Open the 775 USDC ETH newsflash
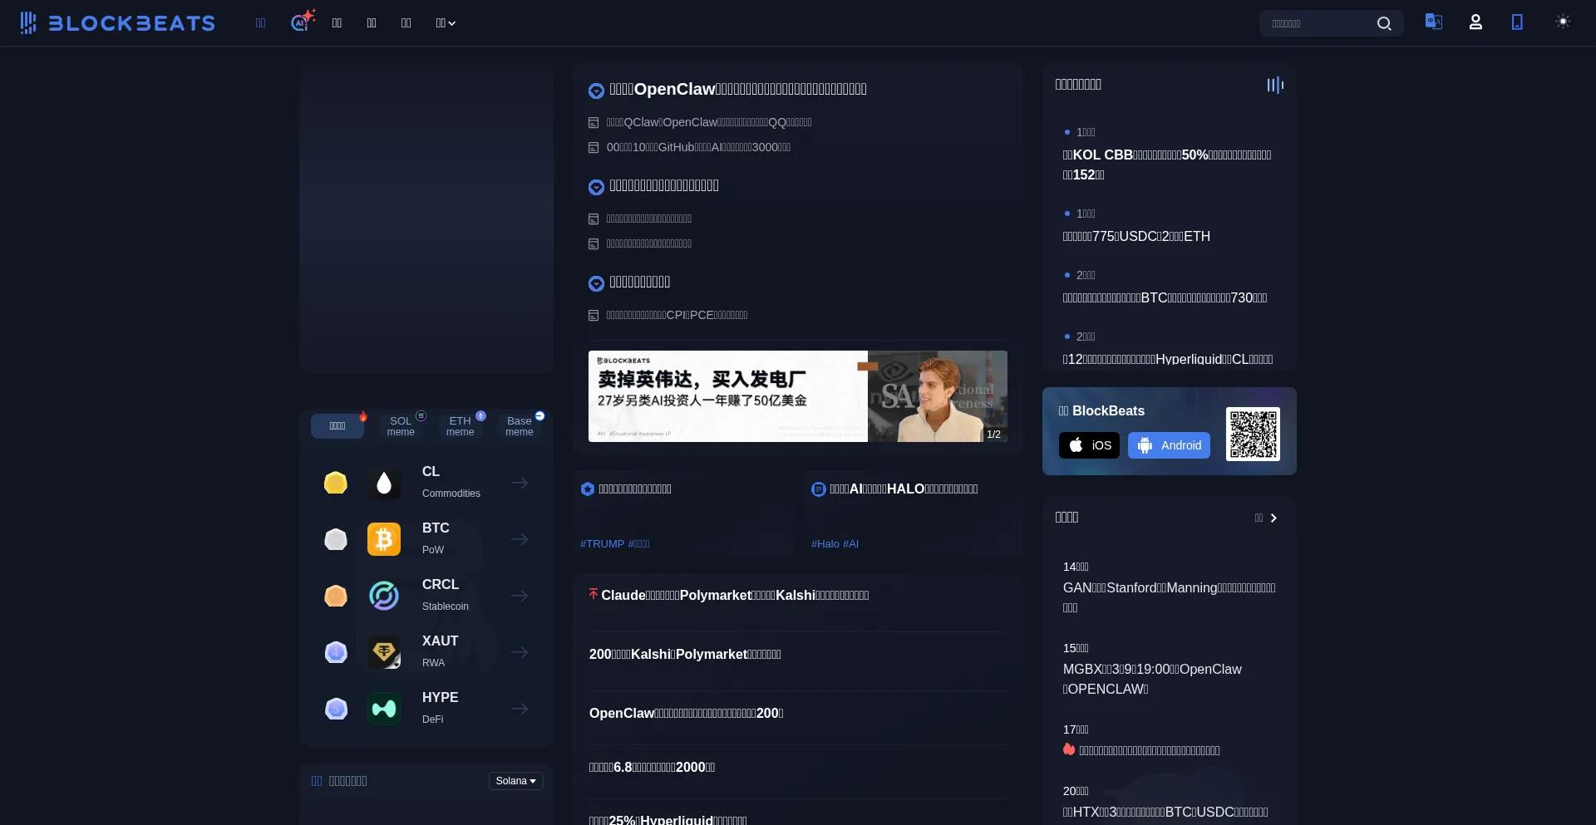Screen dimensions: 1596x825 point(1136,236)
